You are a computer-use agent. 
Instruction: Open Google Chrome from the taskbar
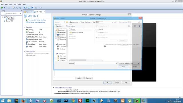pos(73,101)
